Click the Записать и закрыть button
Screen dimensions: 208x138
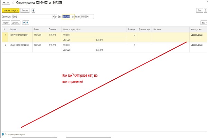pyautogui.click(x=10, y=11)
